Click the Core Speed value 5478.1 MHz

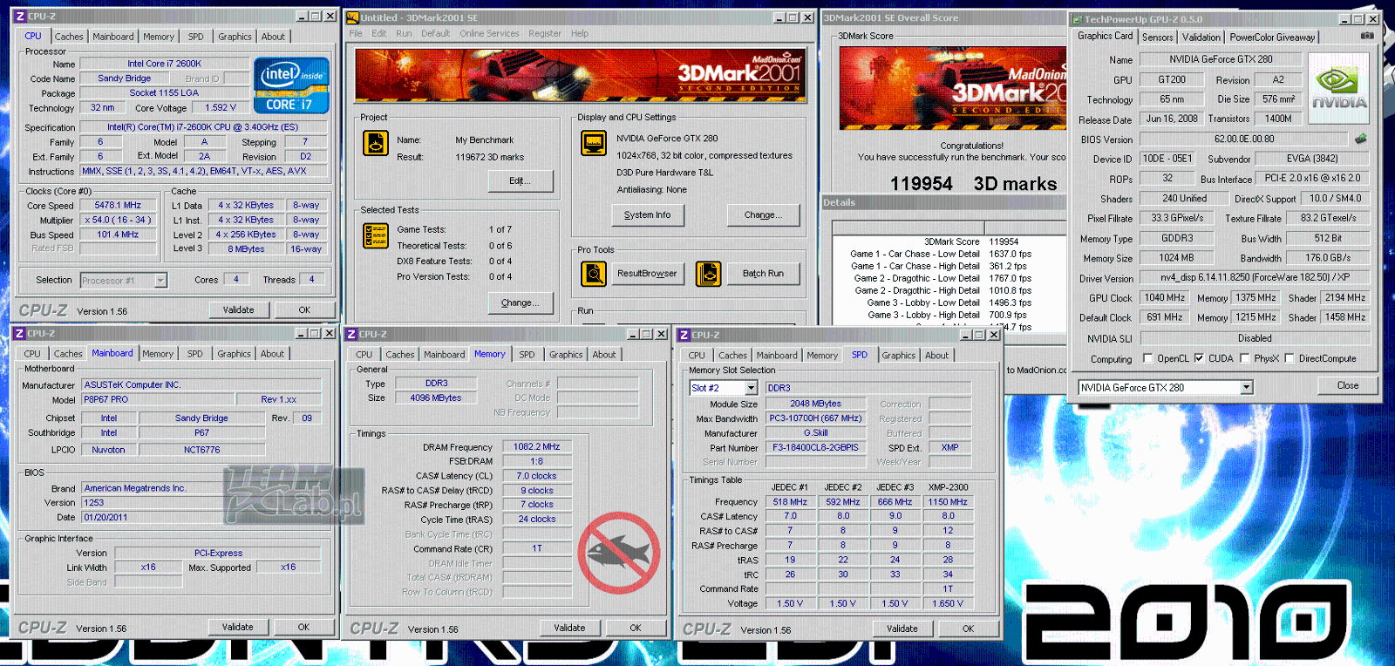coord(118,206)
